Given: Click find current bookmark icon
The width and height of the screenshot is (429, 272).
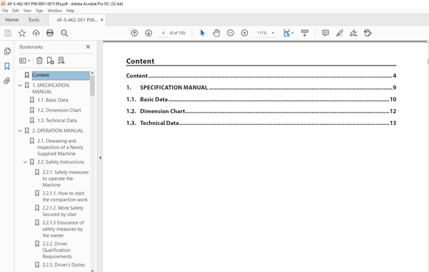Looking at the screenshot, I should click(x=62, y=60).
